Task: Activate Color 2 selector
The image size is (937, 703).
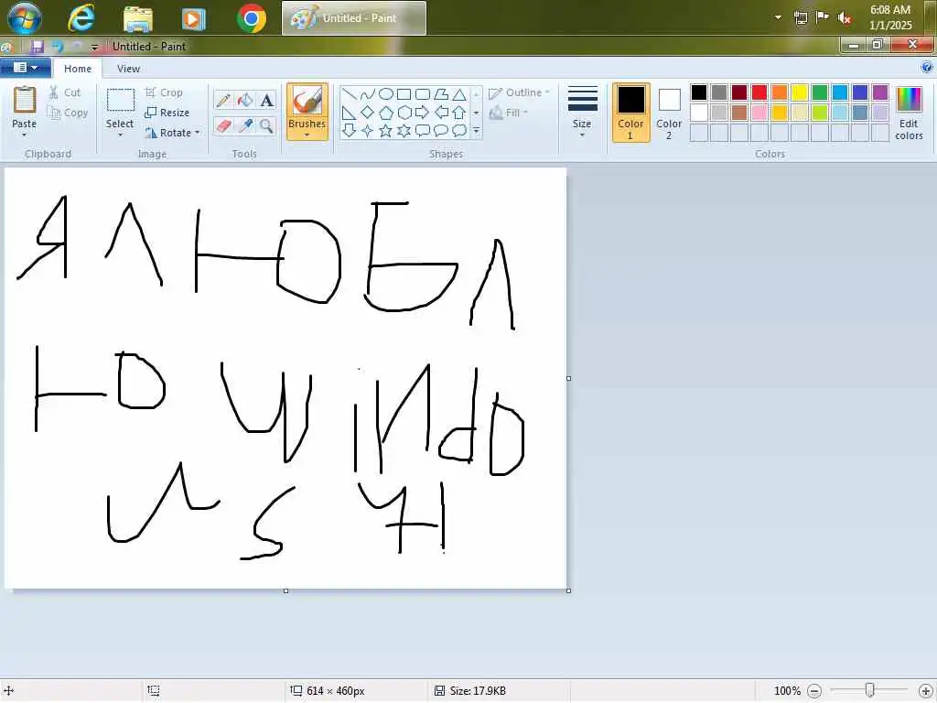Action: pyautogui.click(x=669, y=113)
